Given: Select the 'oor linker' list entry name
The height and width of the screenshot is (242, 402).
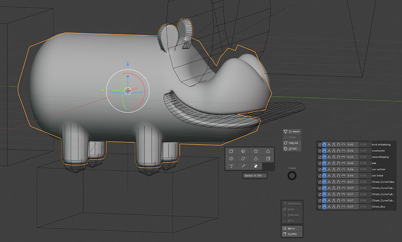Looking at the screenshot, I should point(378,176).
